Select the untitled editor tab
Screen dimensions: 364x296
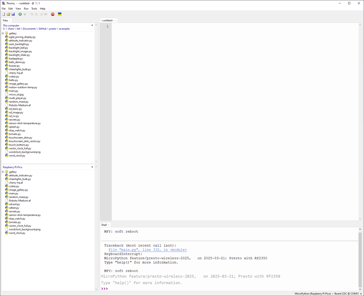107,20
